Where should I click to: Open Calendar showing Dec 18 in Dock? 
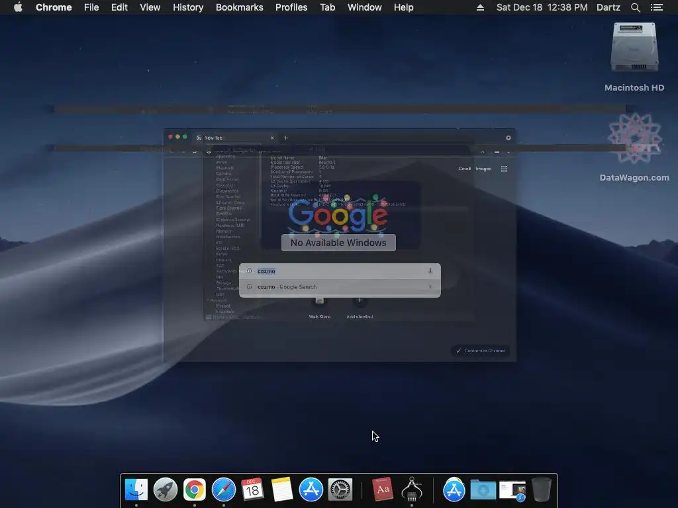(x=252, y=490)
